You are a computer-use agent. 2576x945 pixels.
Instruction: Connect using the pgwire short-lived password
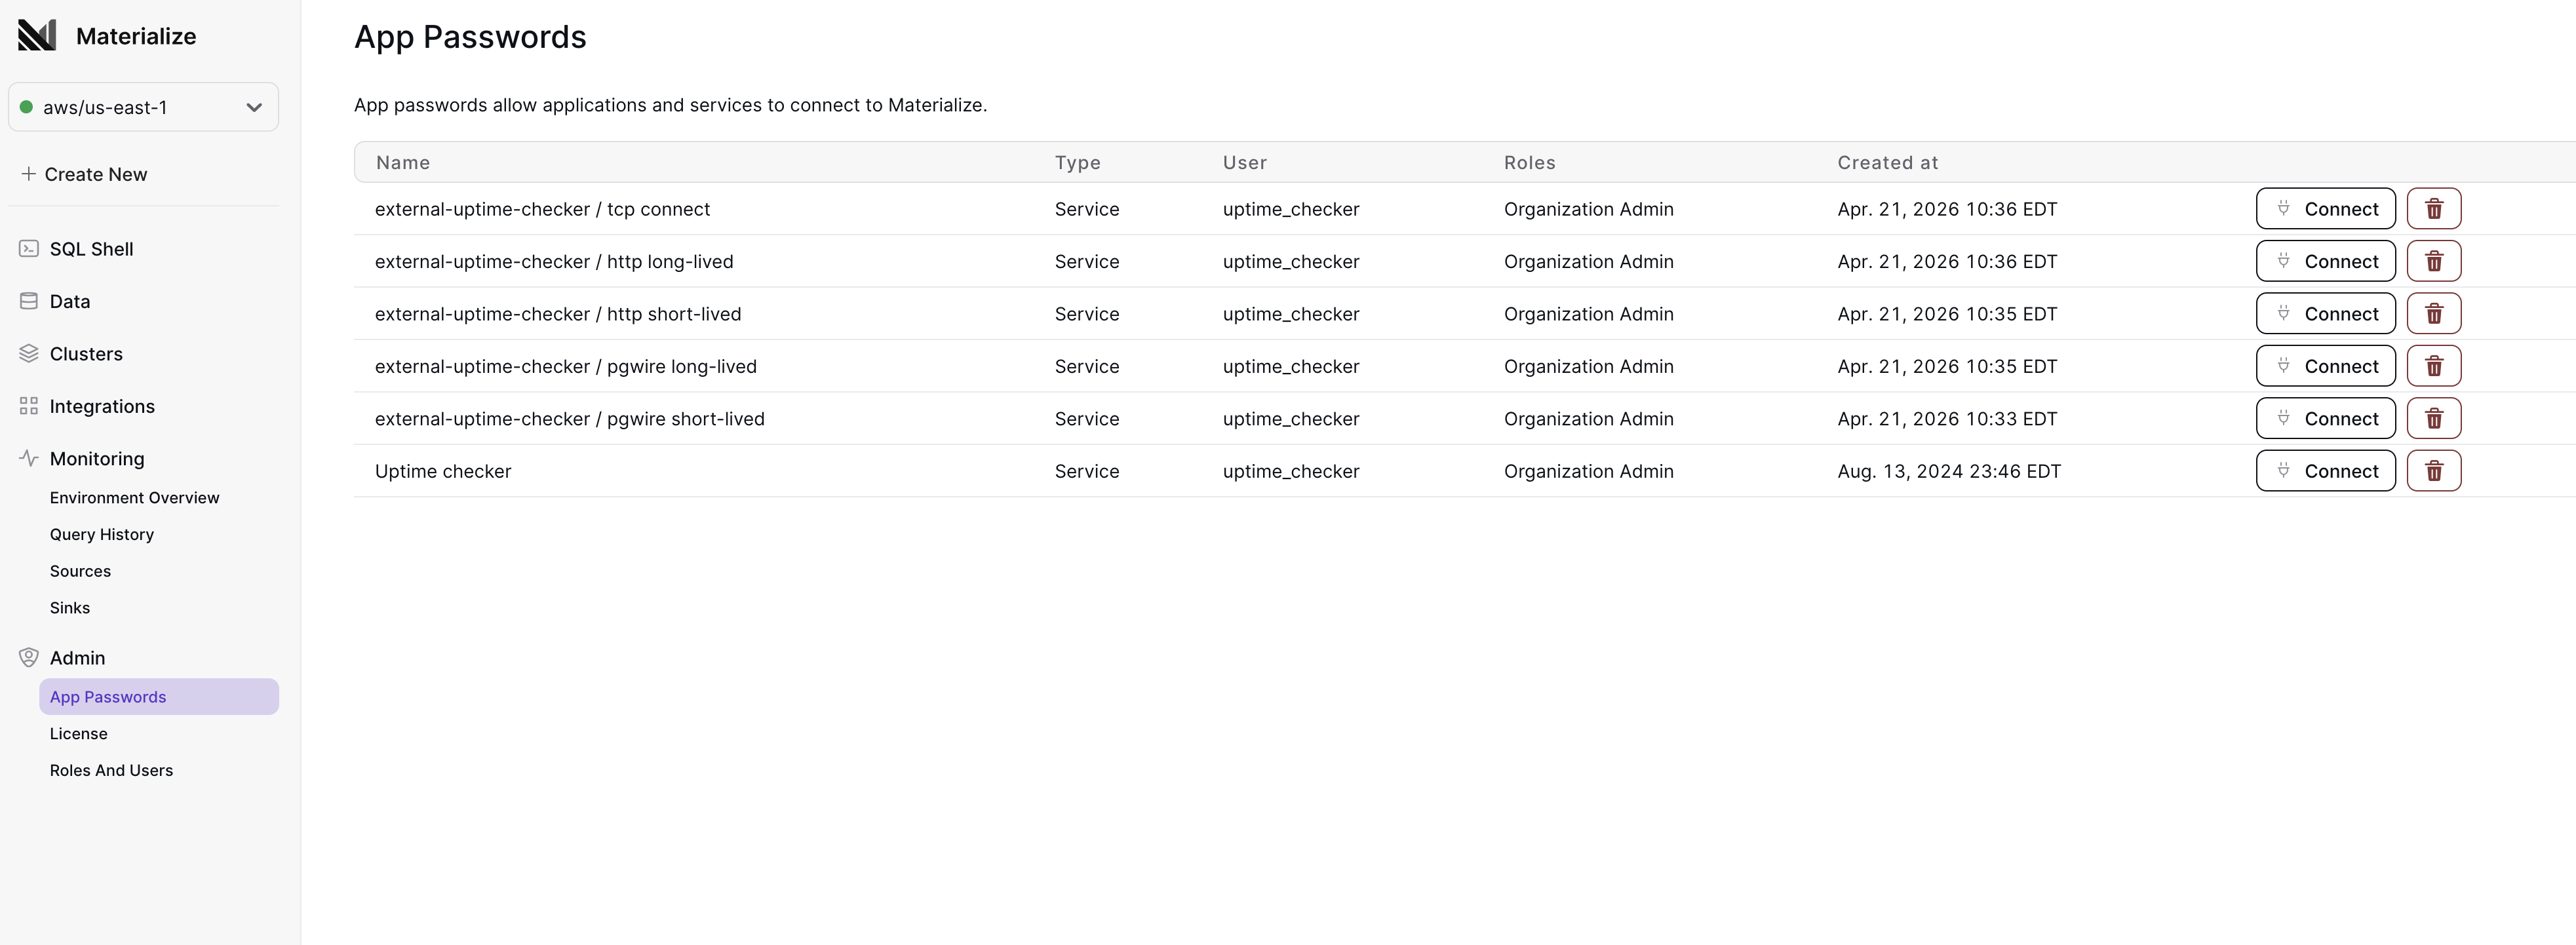(2325, 419)
